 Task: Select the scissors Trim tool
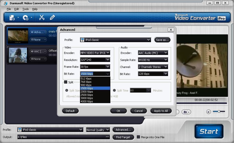click(42, 18)
